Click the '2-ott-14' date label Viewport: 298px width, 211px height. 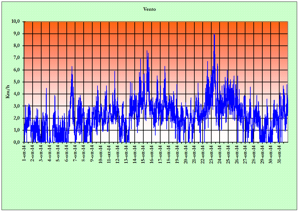33,153
